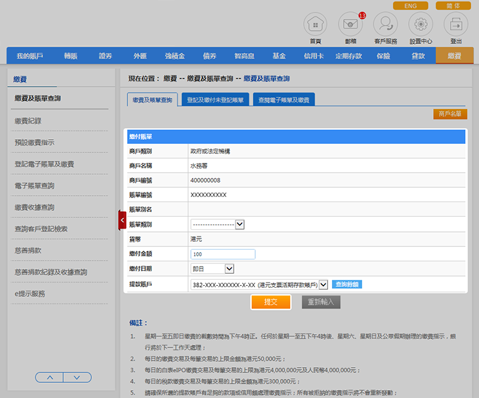Viewport: 479px width, 398px height.
Task: Open 設置中心 settings gear icon
Action: (421, 25)
